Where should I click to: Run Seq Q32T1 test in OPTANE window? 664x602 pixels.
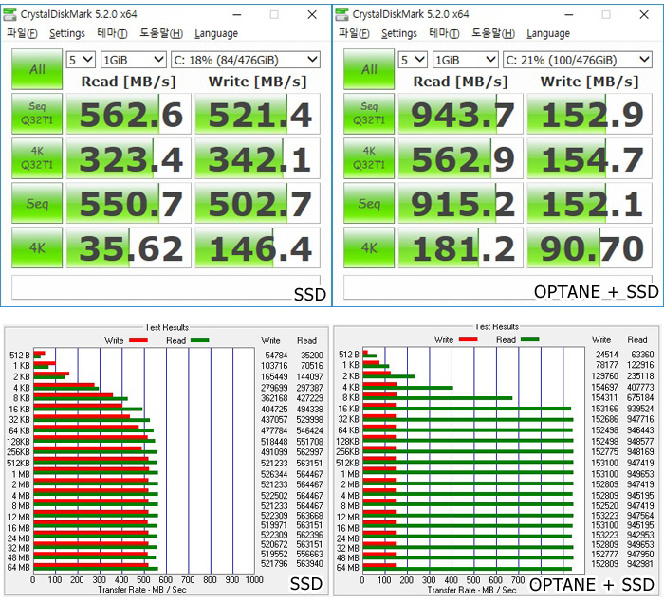pos(369,114)
